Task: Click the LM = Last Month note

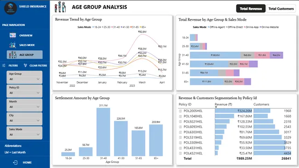Action: 15,152
